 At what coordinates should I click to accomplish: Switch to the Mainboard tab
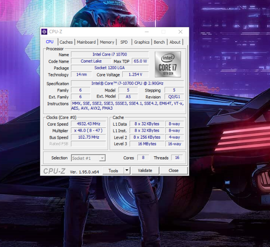click(86, 42)
